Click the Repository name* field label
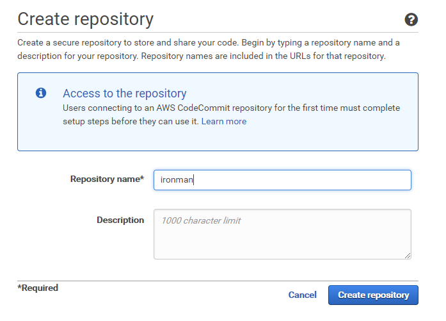The width and height of the screenshot is (446, 321). click(107, 179)
